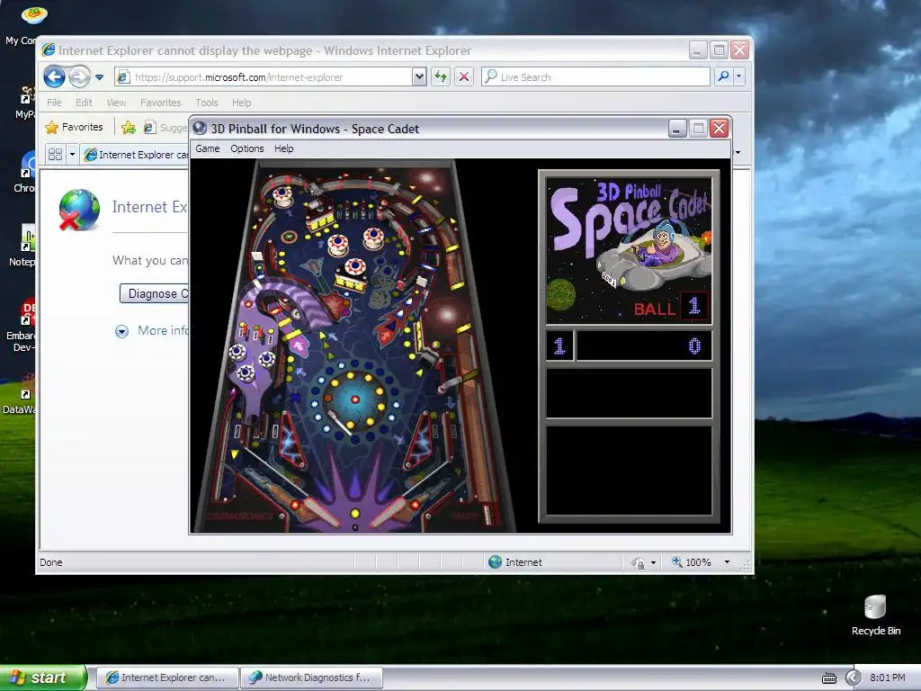This screenshot has width=921, height=691.
Task: Click the Internet zone globe in status bar
Action: (496, 562)
